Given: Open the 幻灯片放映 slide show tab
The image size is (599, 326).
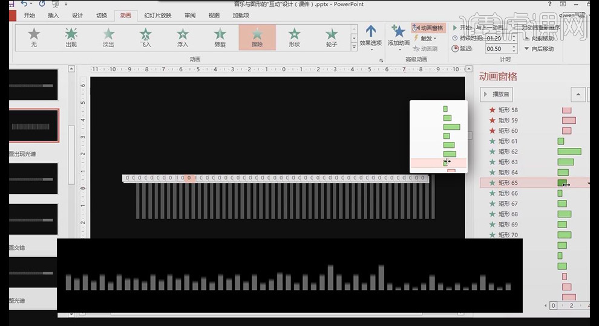Looking at the screenshot, I should tap(157, 15).
